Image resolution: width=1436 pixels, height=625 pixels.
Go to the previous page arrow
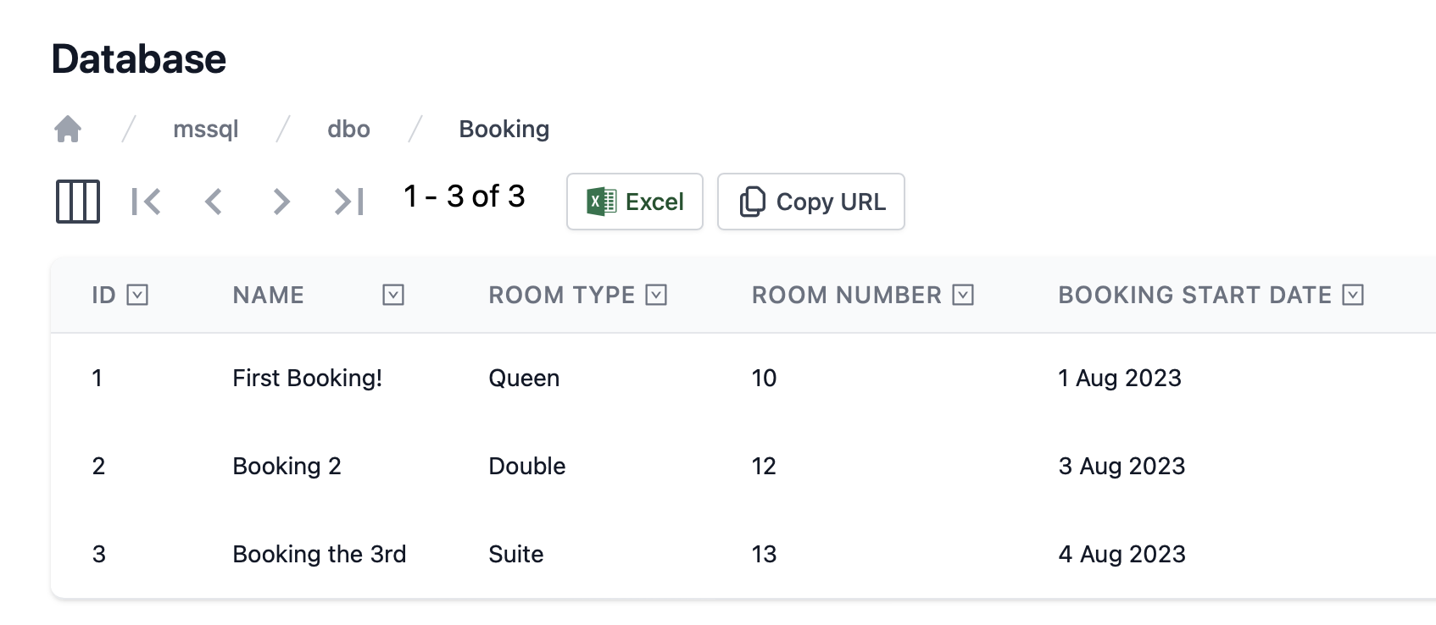(x=214, y=202)
